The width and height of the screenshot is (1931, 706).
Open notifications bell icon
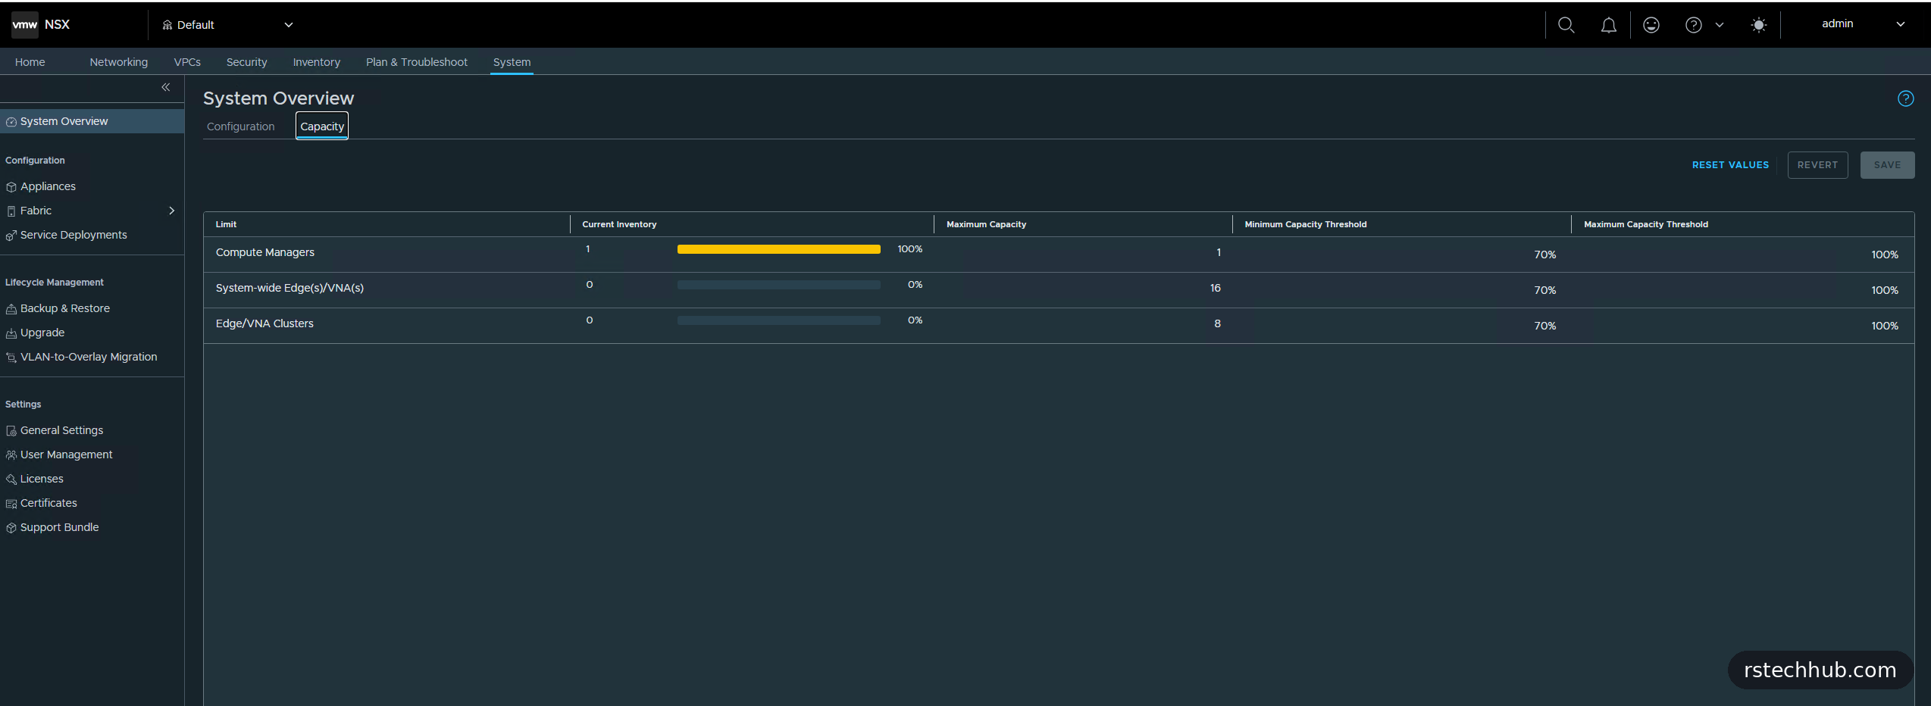click(x=1608, y=25)
